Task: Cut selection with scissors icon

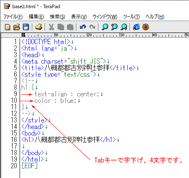Action: (x=51, y=27)
